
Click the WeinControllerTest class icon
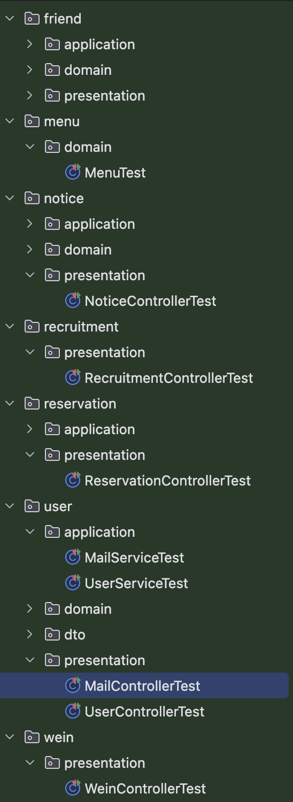(x=73, y=788)
